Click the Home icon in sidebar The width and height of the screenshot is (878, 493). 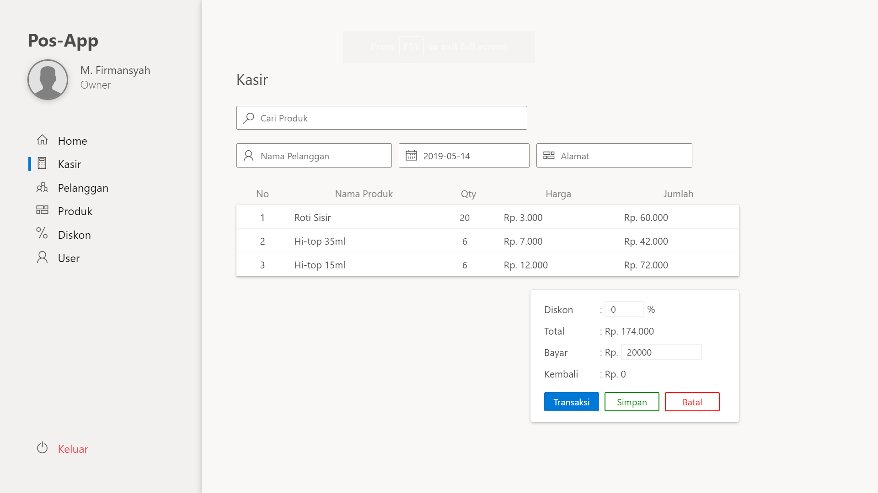[42, 141]
